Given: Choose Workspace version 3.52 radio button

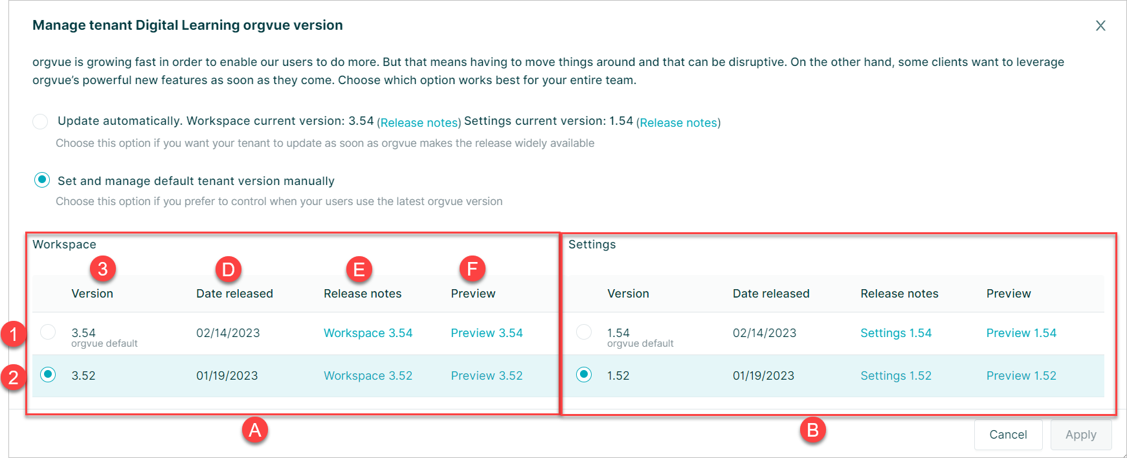Looking at the screenshot, I should point(48,375).
